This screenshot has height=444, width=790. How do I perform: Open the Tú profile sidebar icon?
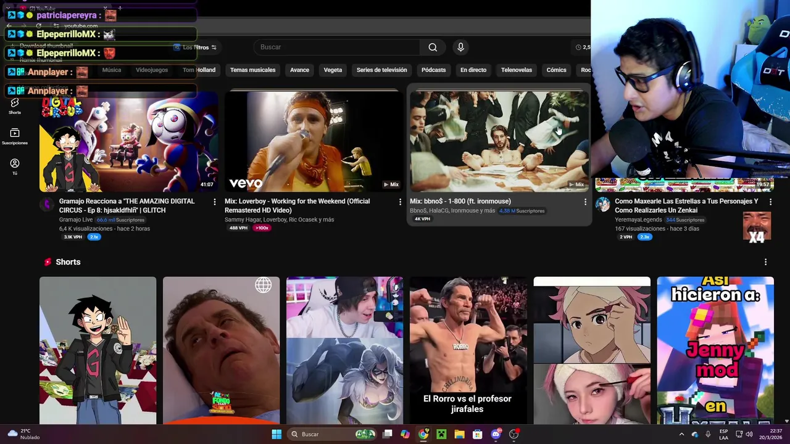pyautogui.click(x=15, y=166)
